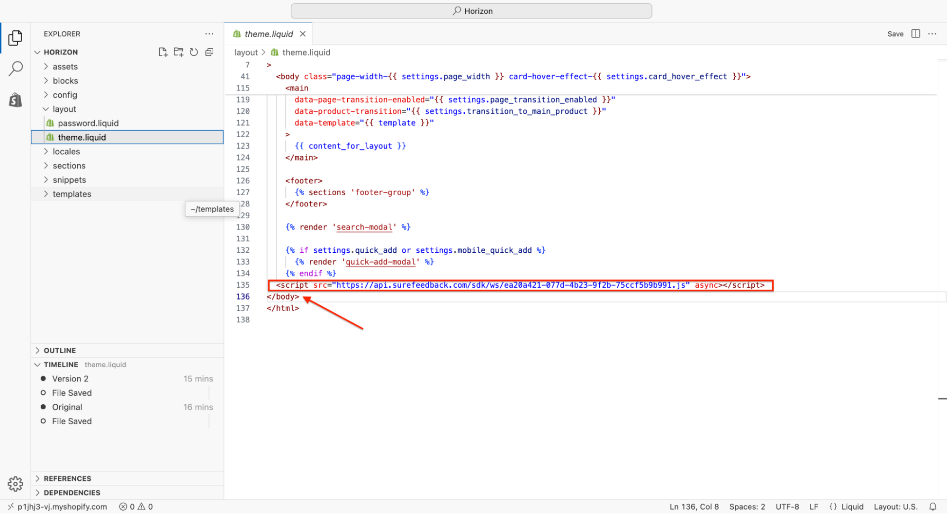Click the notifications bell in status bar

click(x=932, y=506)
